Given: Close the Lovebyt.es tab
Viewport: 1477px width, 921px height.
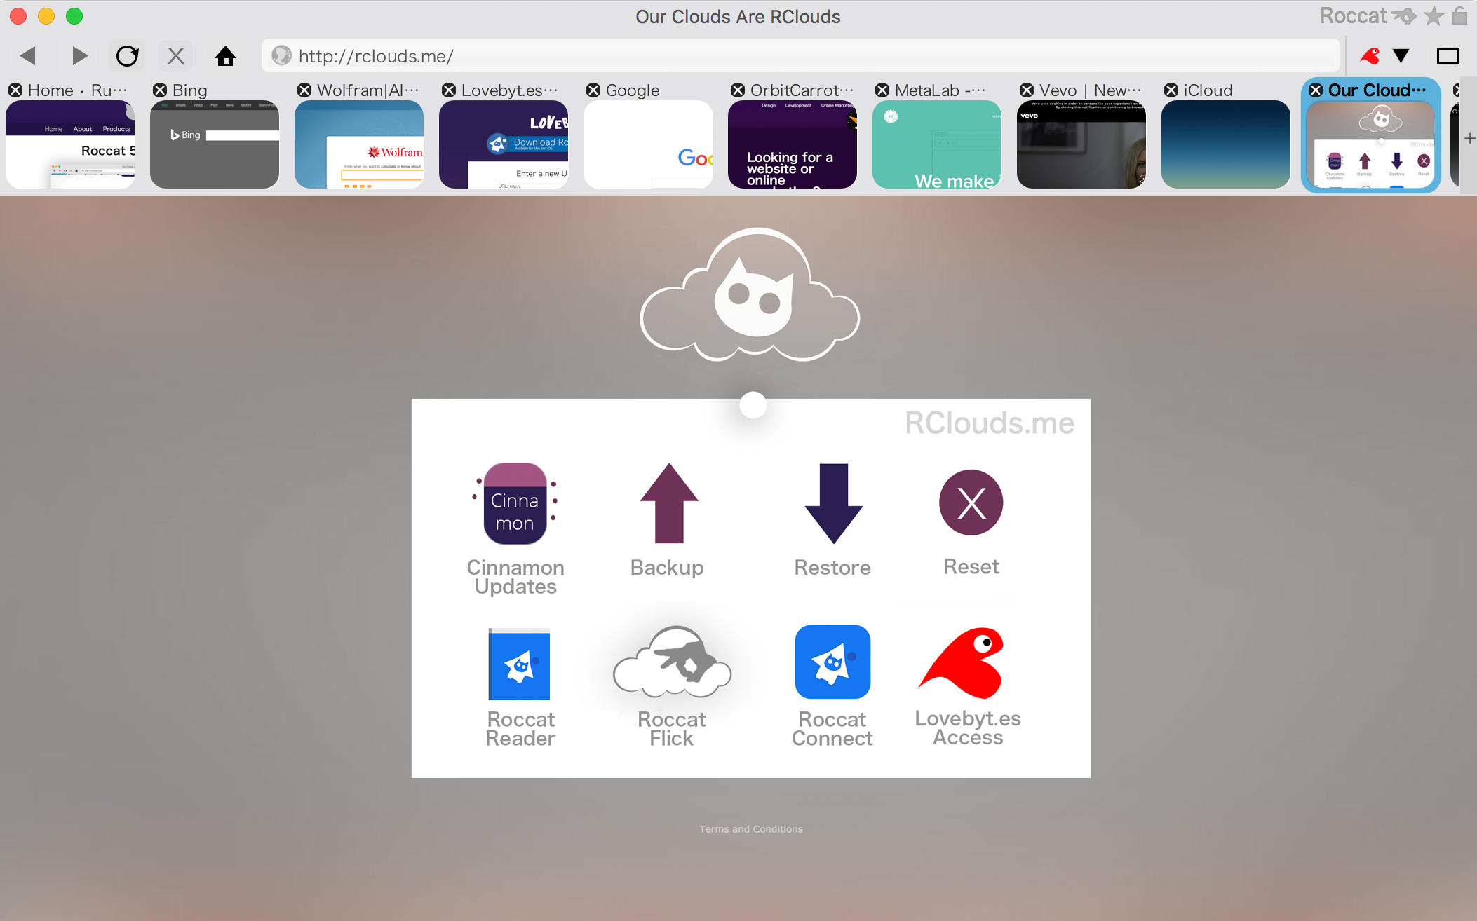Looking at the screenshot, I should (x=449, y=90).
